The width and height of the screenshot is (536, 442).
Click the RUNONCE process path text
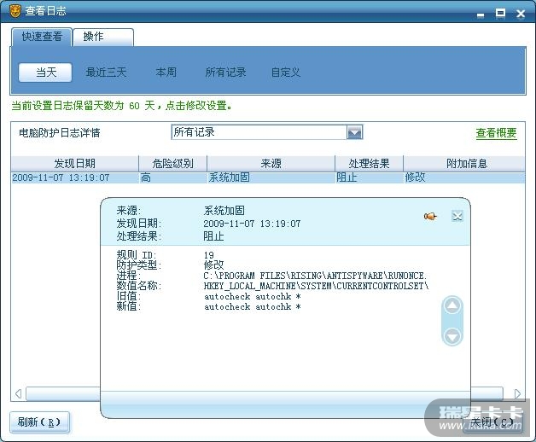[x=315, y=276]
